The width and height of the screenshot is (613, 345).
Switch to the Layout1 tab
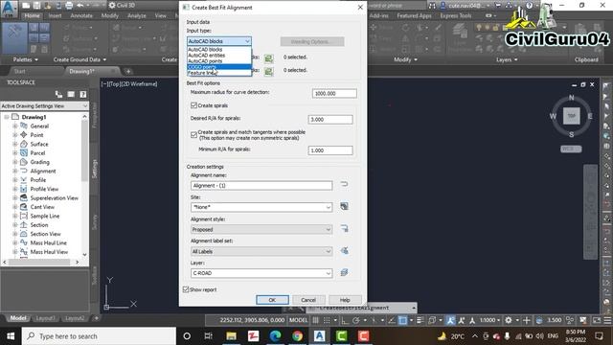coord(45,318)
